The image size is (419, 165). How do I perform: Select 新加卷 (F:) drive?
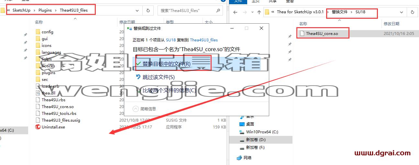(x=255, y=147)
